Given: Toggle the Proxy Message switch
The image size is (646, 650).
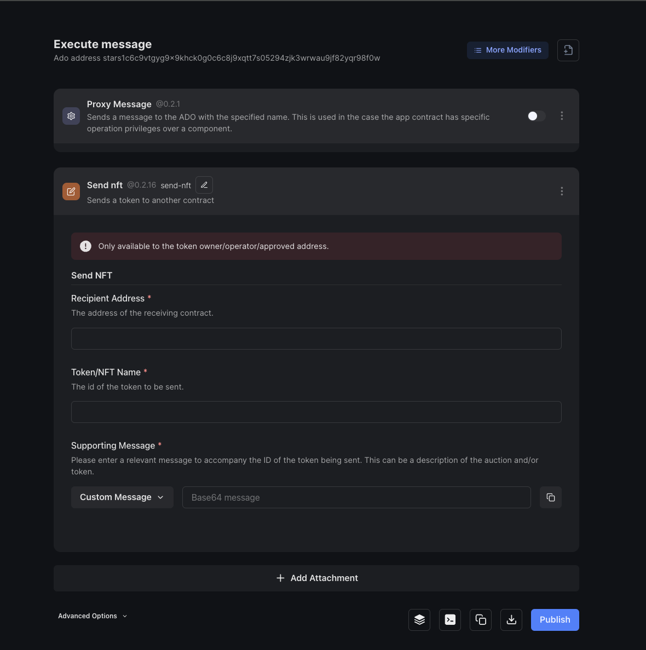Looking at the screenshot, I should (536, 116).
